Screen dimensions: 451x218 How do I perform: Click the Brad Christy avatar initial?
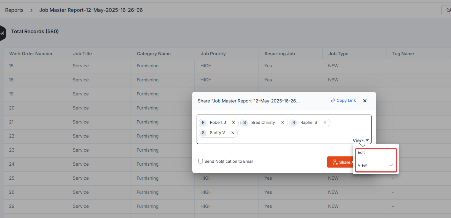click(245, 123)
